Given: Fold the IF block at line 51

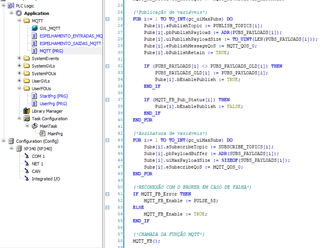Looking at the screenshot, I should pos(107,194).
